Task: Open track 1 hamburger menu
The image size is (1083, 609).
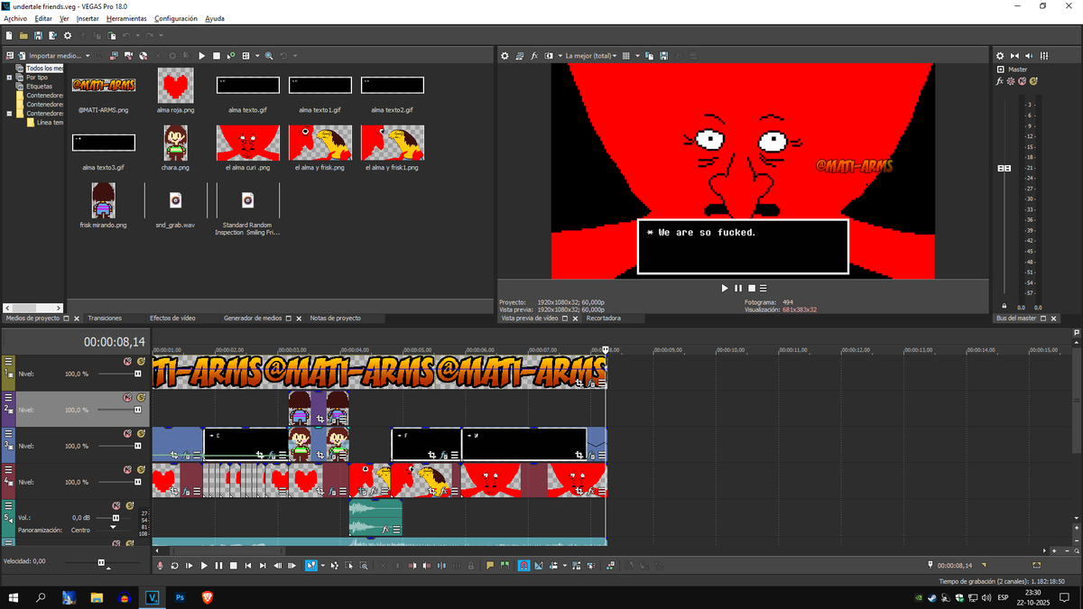Action: (8, 361)
